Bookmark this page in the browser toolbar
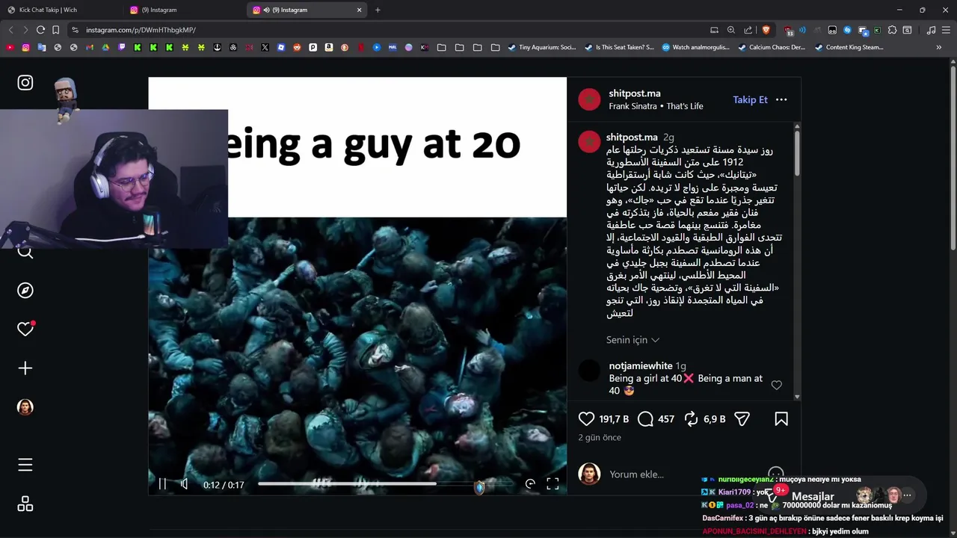The width and height of the screenshot is (957, 538). pos(55,30)
